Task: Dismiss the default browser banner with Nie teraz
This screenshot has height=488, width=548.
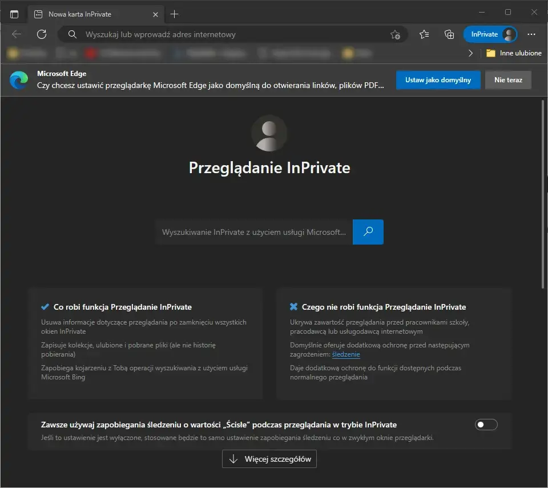Action: (508, 80)
